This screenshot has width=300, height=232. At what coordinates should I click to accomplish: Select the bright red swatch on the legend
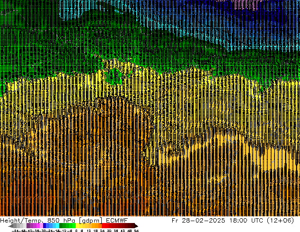pyautogui.click(x=103, y=226)
